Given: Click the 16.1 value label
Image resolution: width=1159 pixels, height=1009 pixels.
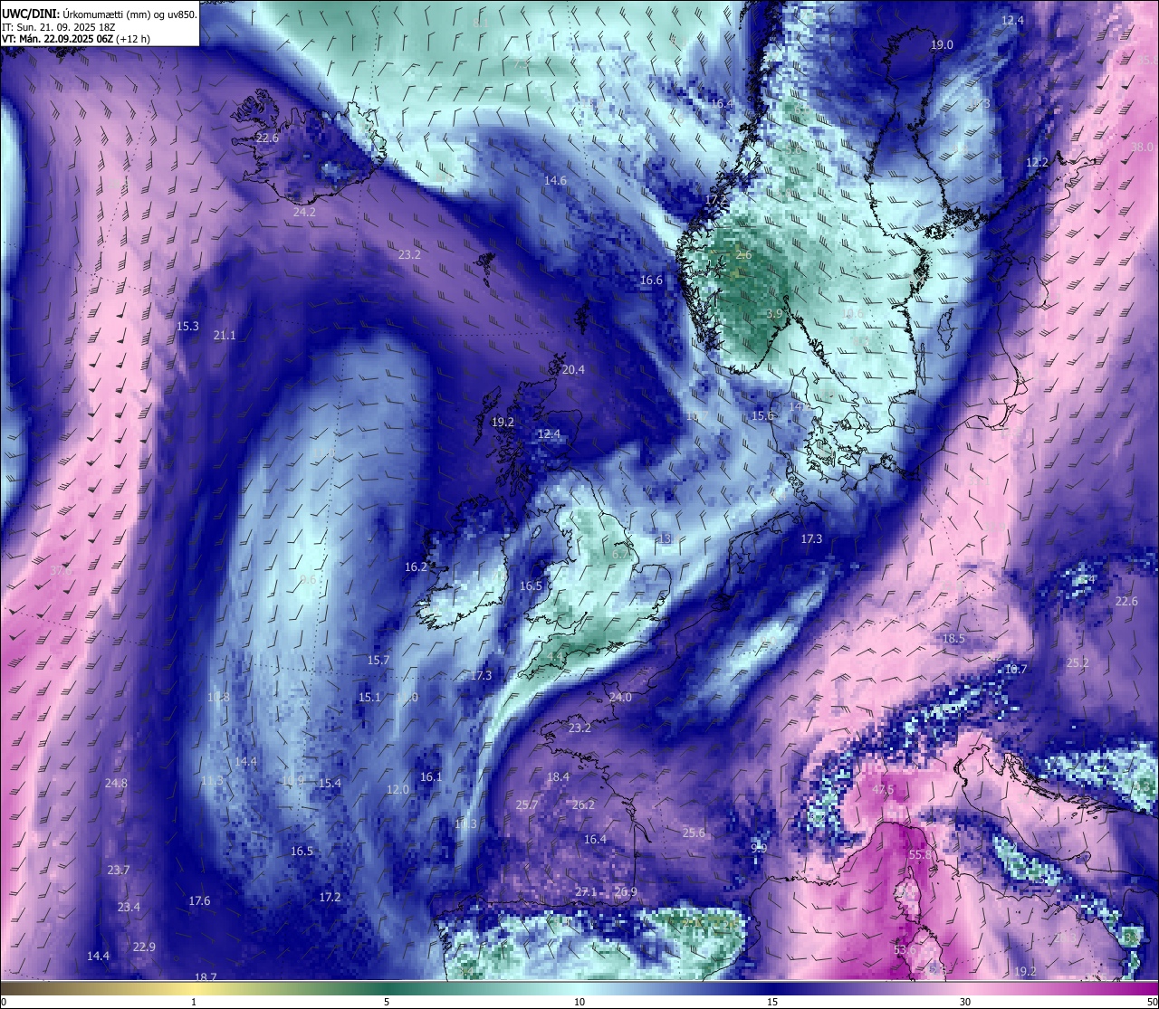Looking at the screenshot, I should tap(431, 776).
